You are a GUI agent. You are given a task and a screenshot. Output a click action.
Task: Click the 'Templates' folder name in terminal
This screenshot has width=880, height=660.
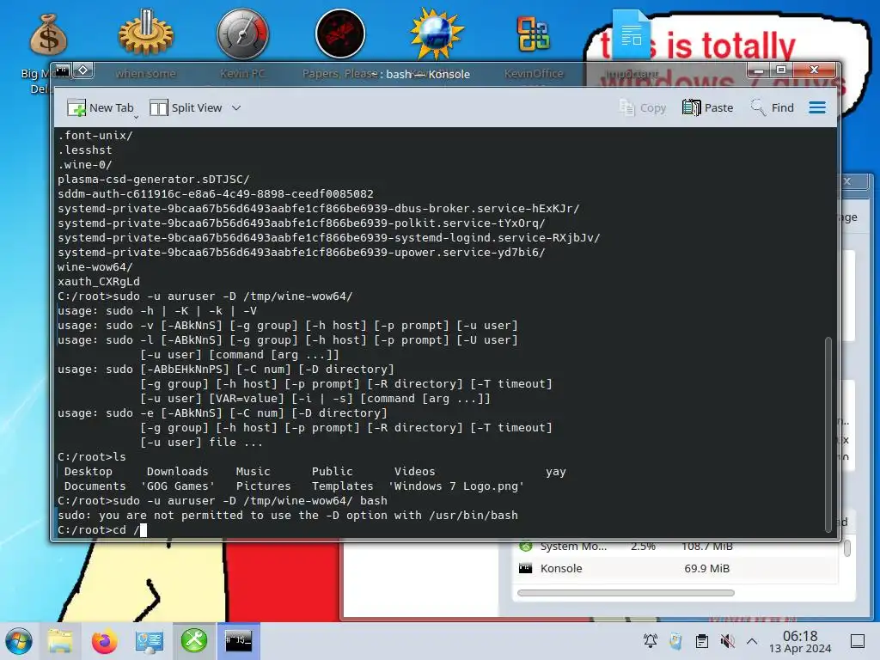pos(342,486)
